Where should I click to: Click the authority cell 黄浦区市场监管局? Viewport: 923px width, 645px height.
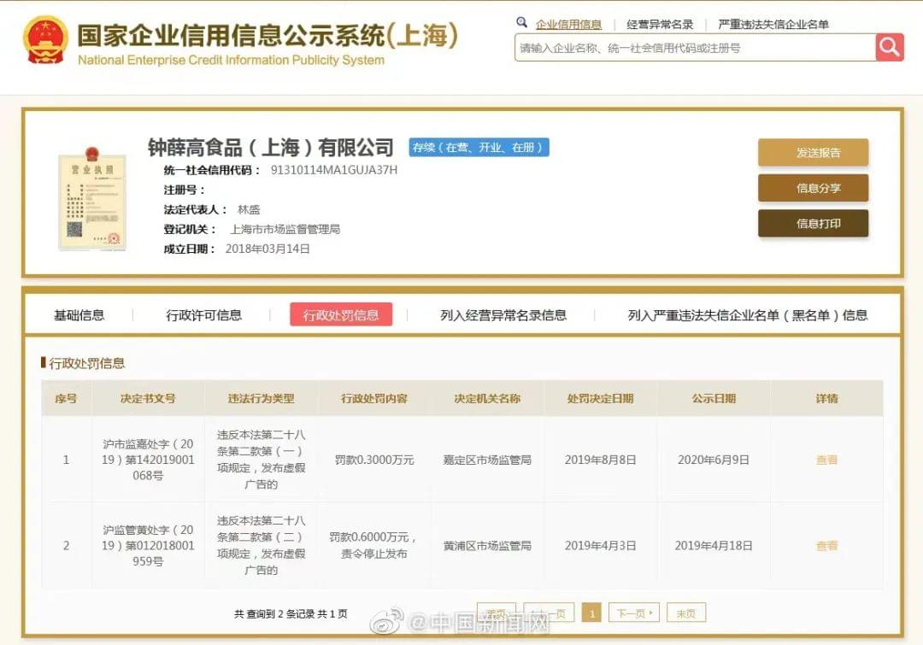[487, 546]
